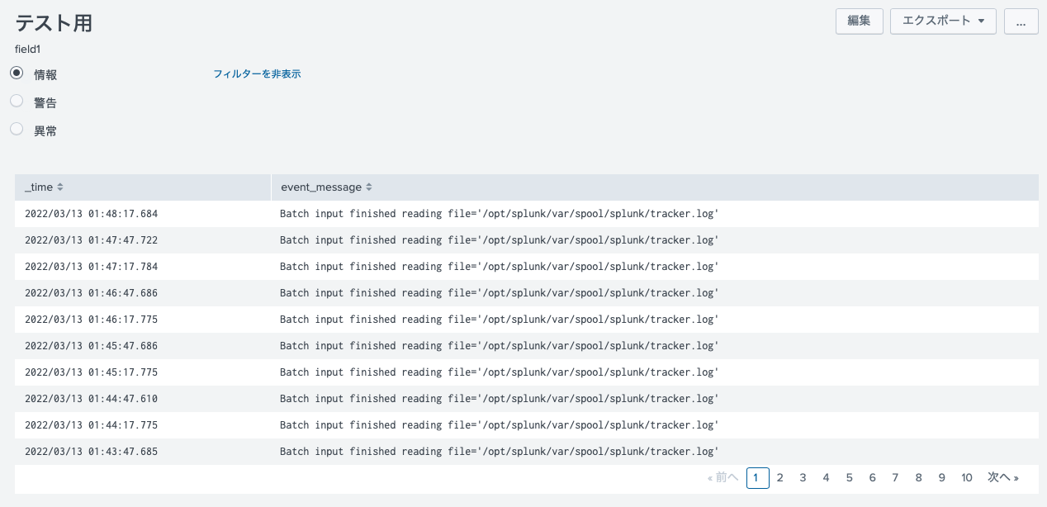
Task: Click the 編集 button
Action: pyautogui.click(x=860, y=21)
